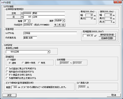Select the 店 code field 101
Screen dimensions: 123x99
(28, 17)
